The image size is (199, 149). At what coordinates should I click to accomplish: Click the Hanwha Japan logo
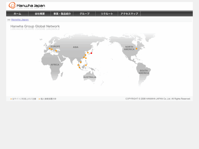pyautogui.click(x=27, y=5)
